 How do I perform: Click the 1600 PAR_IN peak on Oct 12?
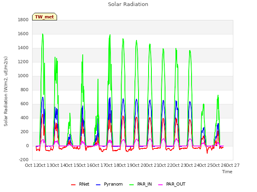click(43, 34)
